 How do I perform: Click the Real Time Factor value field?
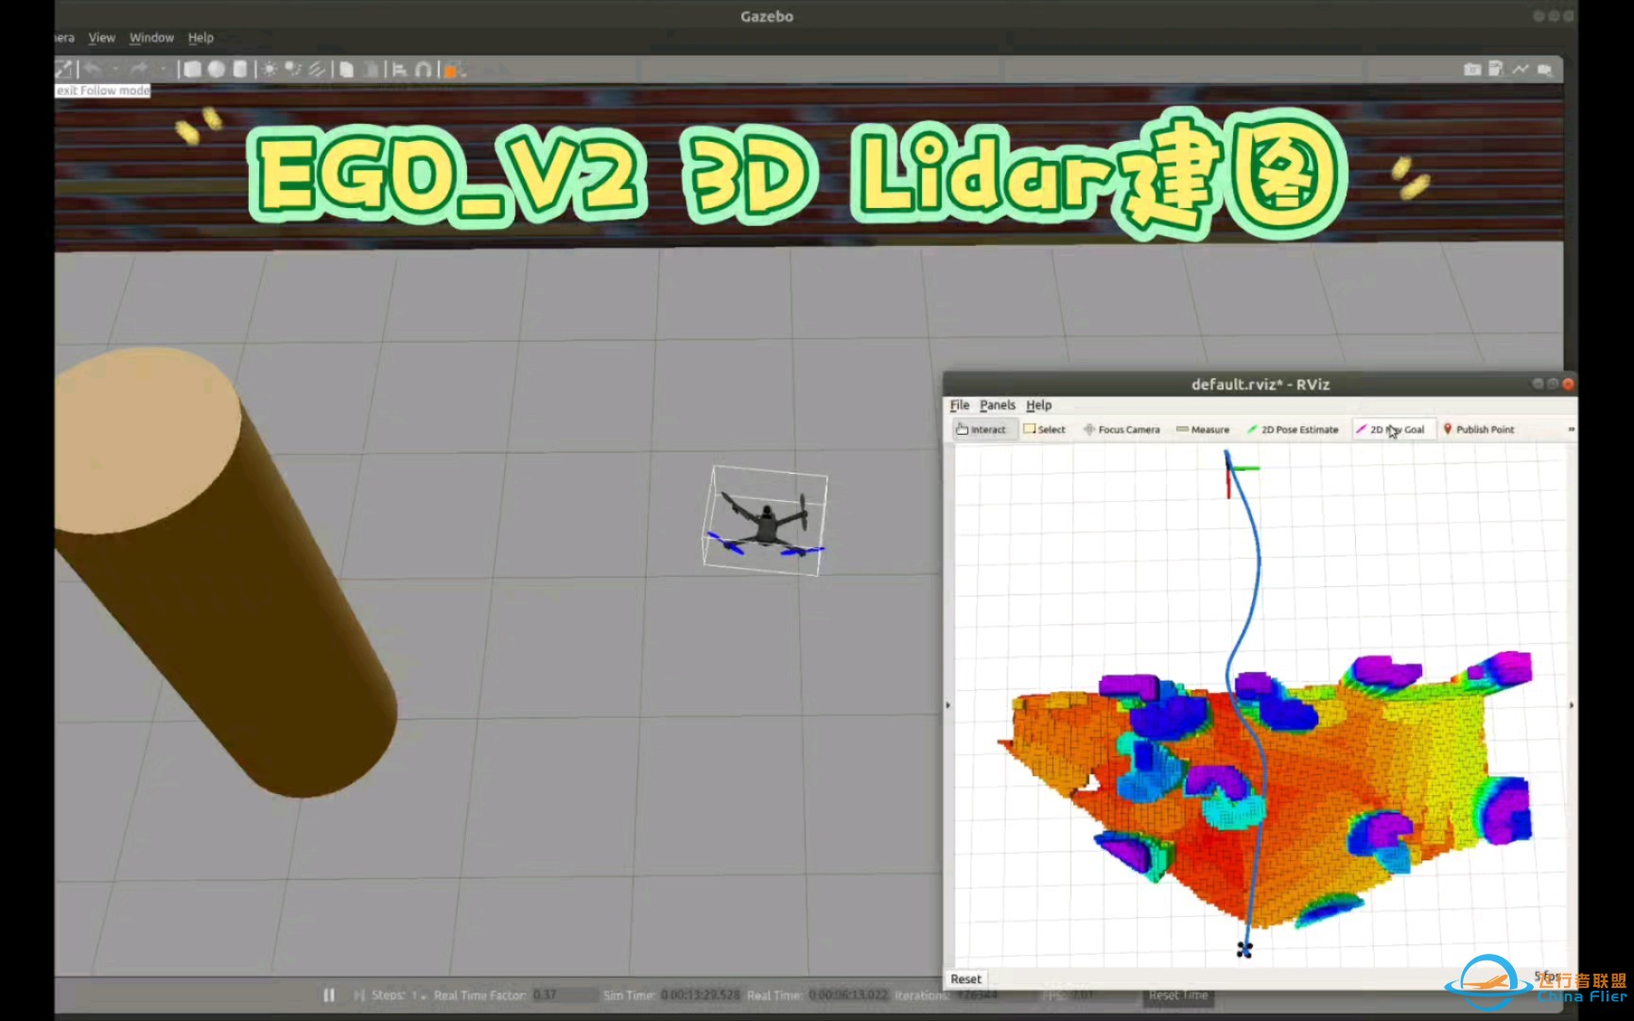pyautogui.click(x=565, y=995)
